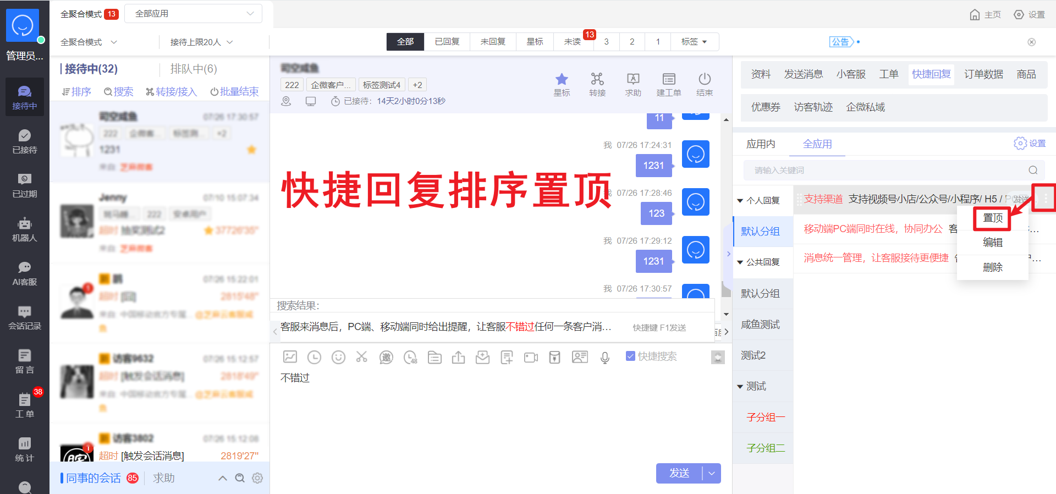Star this conversation with 星标 icon
The image size is (1056, 494).
[x=562, y=85]
